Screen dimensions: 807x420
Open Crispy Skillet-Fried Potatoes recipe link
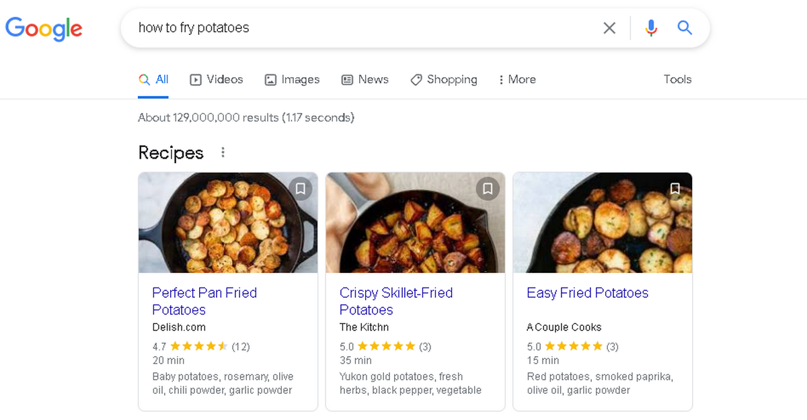point(396,301)
